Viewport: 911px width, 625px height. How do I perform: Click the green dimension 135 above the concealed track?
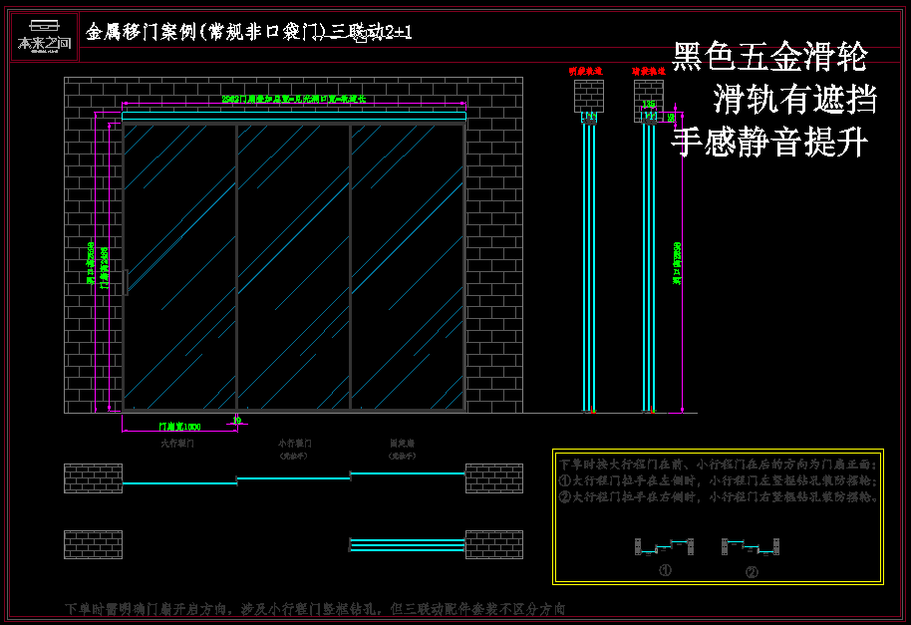coord(649,104)
